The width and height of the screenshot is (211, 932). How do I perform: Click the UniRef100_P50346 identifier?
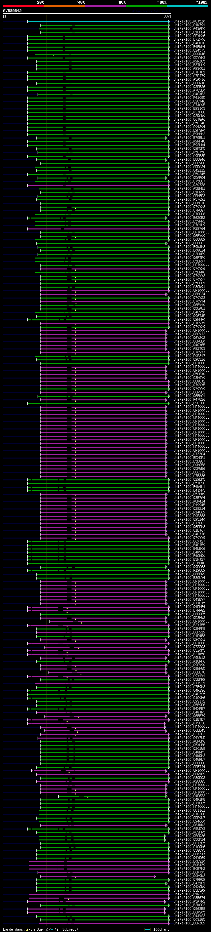click(x=189, y=123)
